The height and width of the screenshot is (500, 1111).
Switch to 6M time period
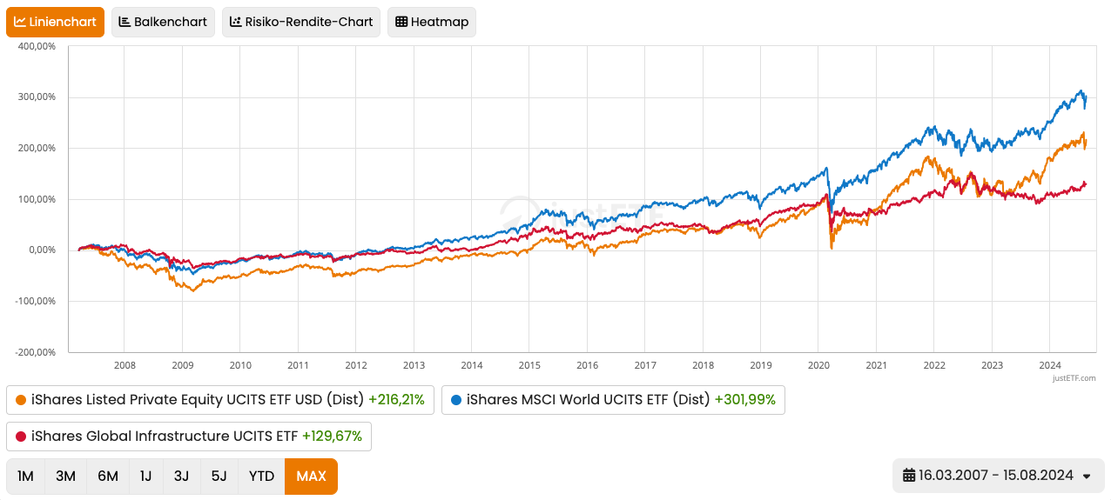click(107, 476)
